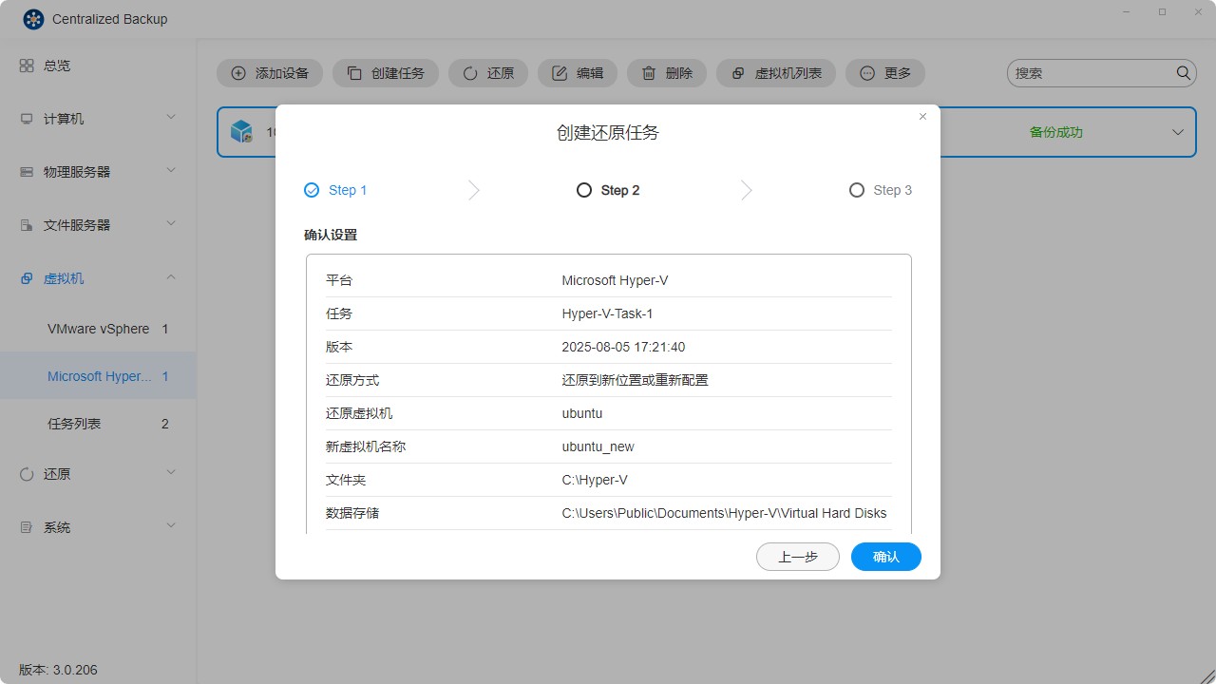Click the 添加设备 (Add Device) icon

click(x=237, y=72)
